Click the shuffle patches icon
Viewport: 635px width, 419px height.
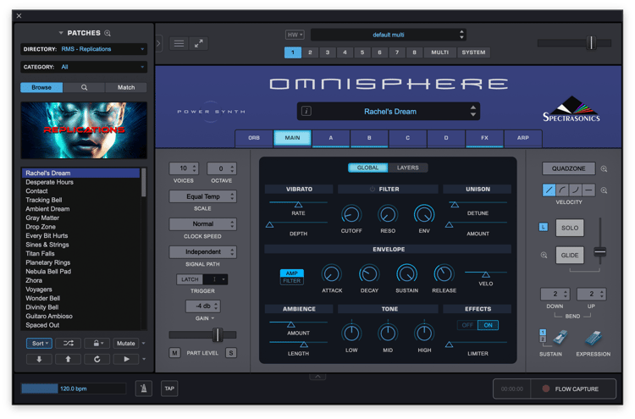pos(68,344)
